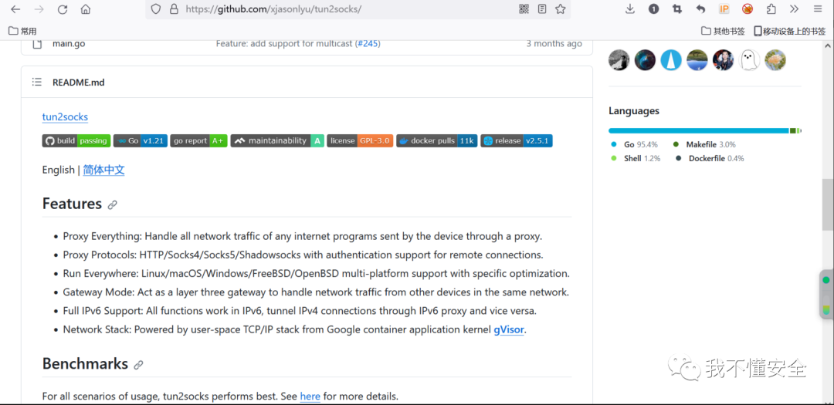
Task: Click the curved undo arrow toolbar icon
Action: [x=700, y=8]
